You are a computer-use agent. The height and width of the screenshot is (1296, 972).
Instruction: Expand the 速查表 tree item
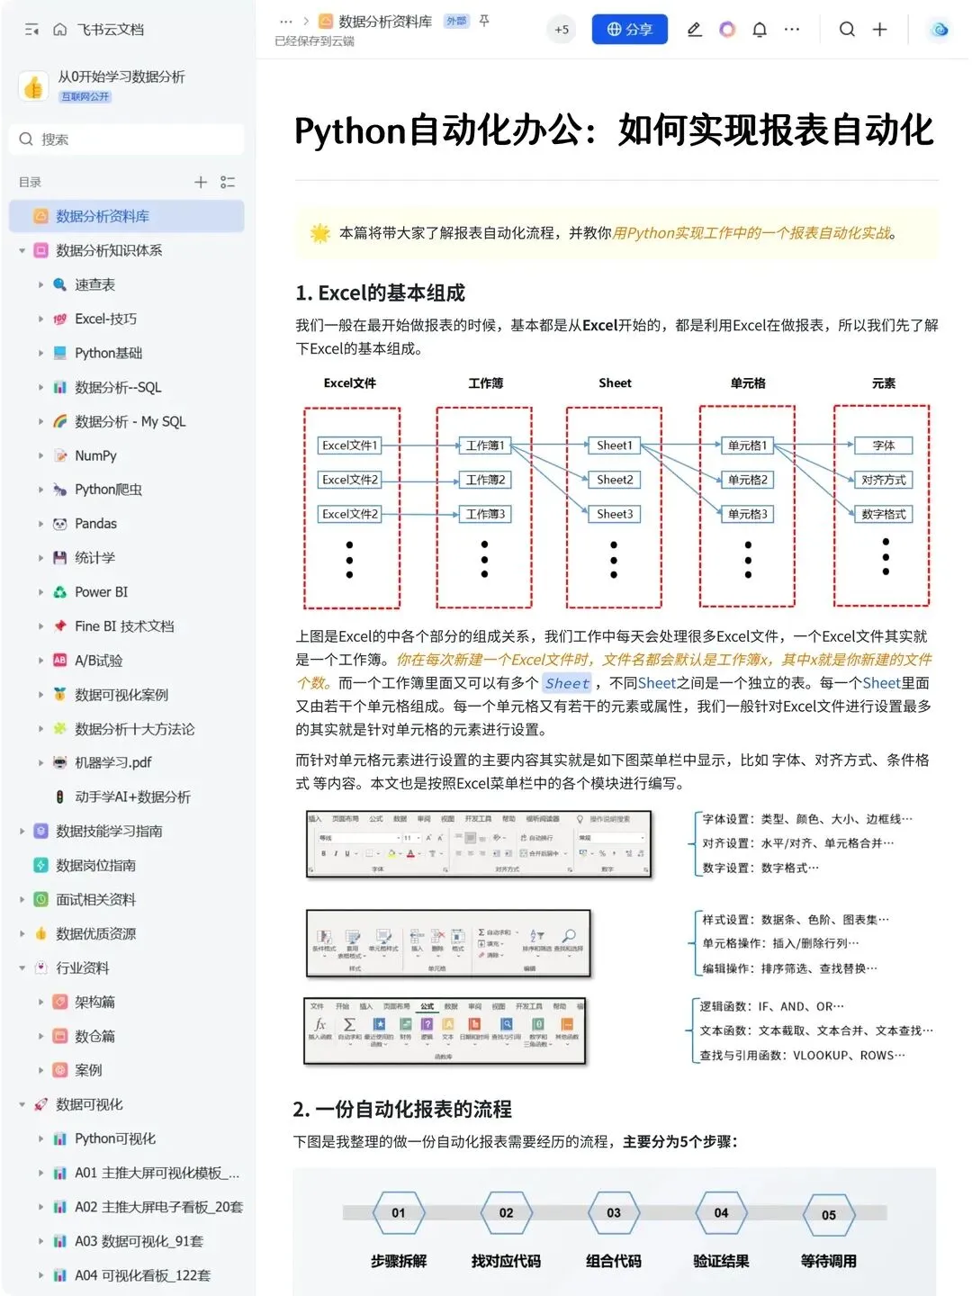coord(40,284)
